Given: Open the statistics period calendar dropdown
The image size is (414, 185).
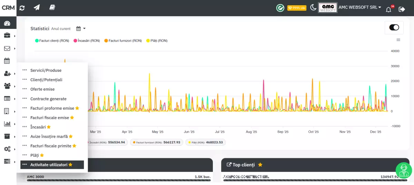Looking at the screenshot, I should [80, 29].
